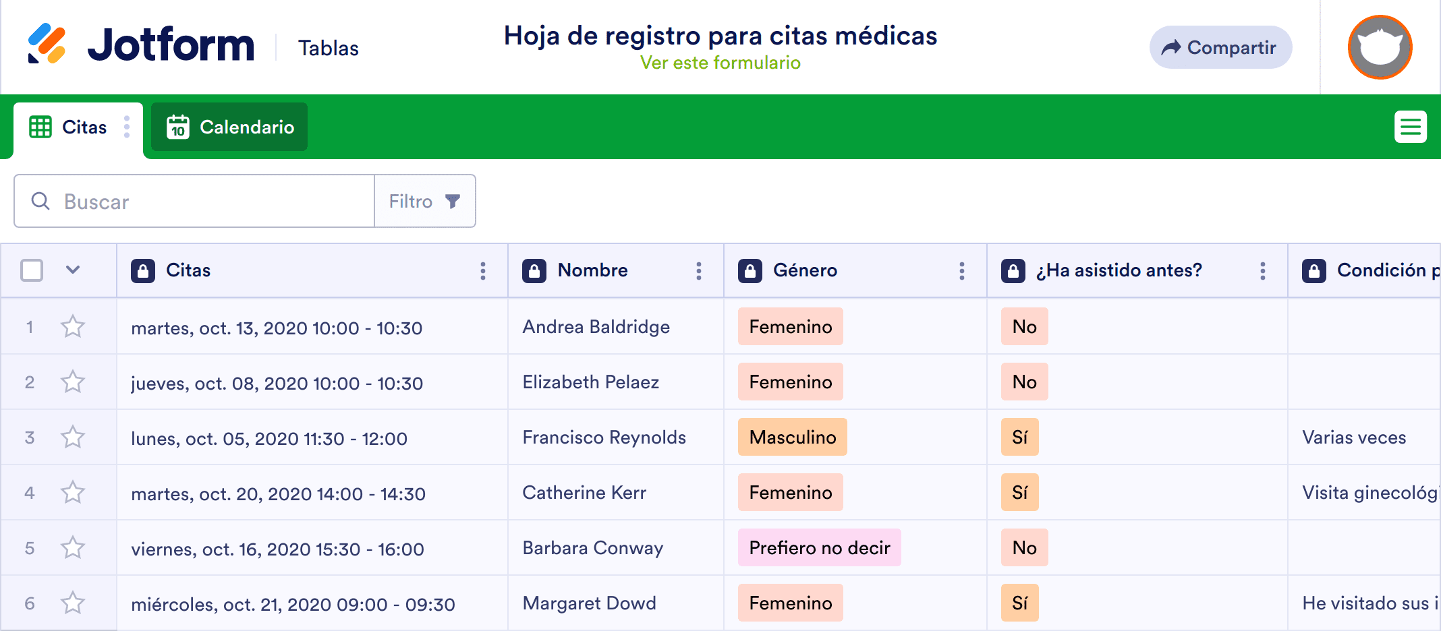Toggle the select-all rows checkbox
The image size is (1441, 631).
(x=32, y=270)
